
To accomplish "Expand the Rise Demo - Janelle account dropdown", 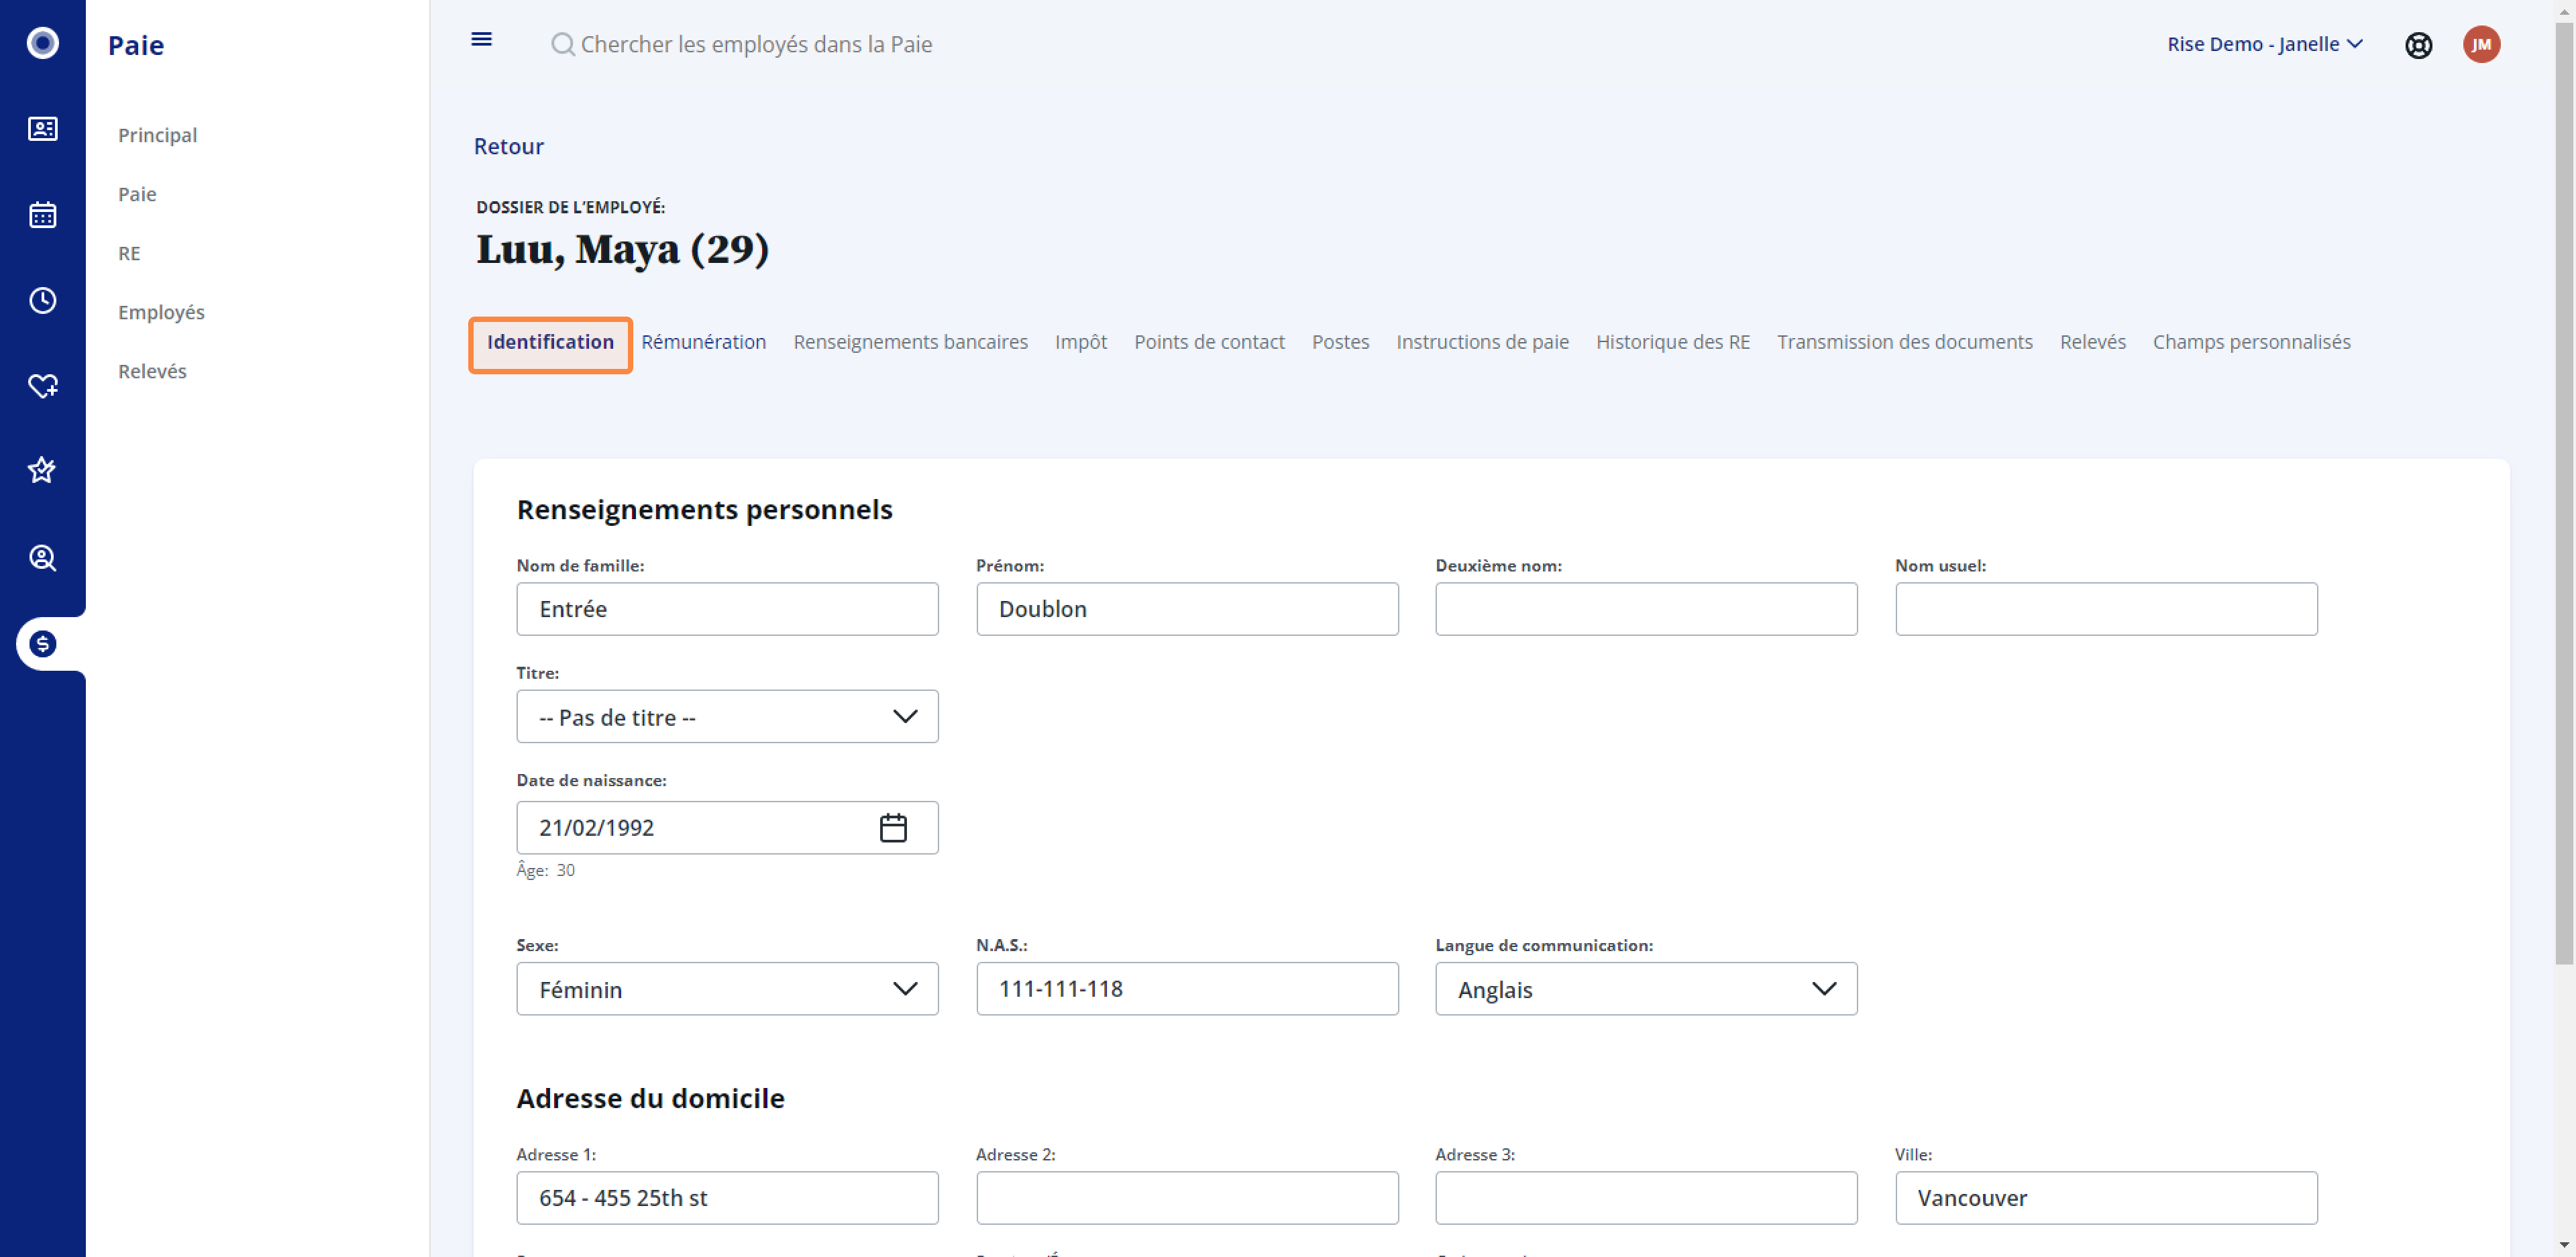I will (x=2264, y=44).
